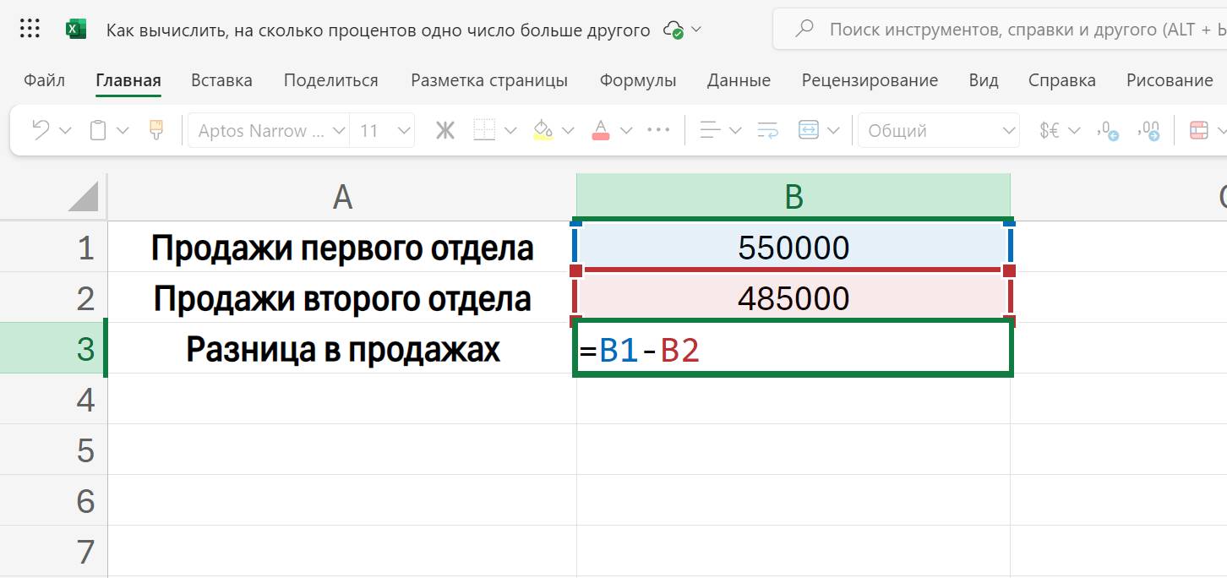The height and width of the screenshot is (578, 1227).
Task: Merge the selected cells
Action: (809, 129)
